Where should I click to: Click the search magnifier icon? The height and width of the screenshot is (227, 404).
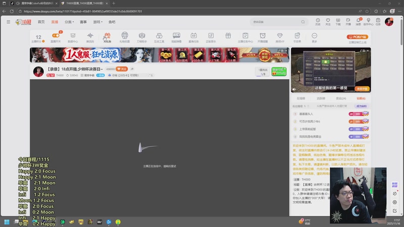tap(303, 22)
